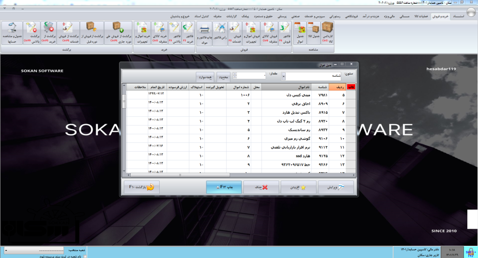Open the ستون column dropdown arrow
Viewport: 478px width, 258px height.
283,77
